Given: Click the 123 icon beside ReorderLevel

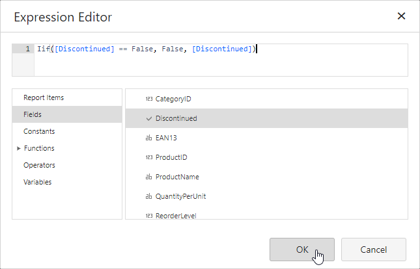Looking at the screenshot, I should pyautogui.click(x=148, y=215).
